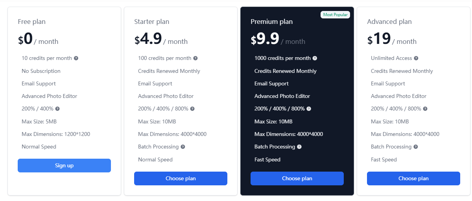Open help icon for Starter plan 200% / 400% / 800%
The height and width of the screenshot is (201, 472).
tap(192, 109)
